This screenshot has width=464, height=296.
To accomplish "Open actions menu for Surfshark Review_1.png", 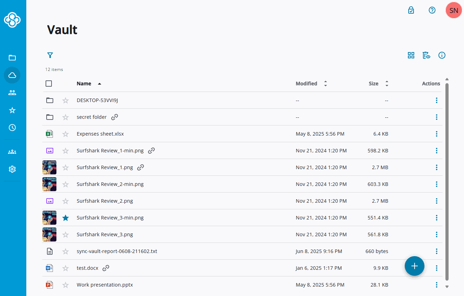I will point(437,167).
